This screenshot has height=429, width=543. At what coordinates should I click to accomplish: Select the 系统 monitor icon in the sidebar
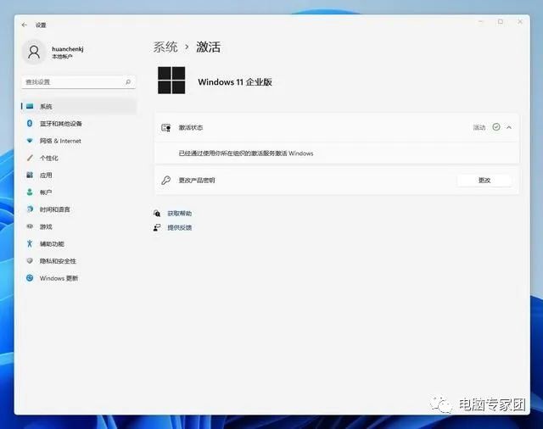click(x=30, y=106)
